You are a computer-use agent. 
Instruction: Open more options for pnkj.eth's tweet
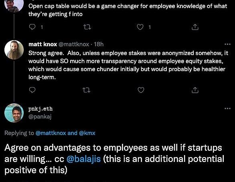coord(227,108)
